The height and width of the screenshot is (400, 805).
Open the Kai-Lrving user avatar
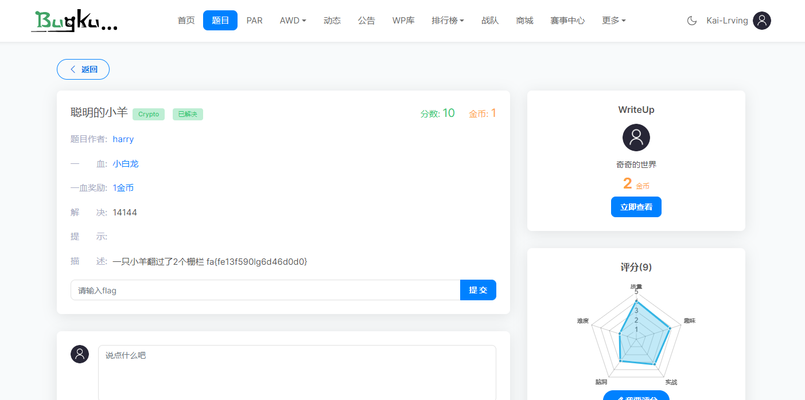pyautogui.click(x=762, y=21)
